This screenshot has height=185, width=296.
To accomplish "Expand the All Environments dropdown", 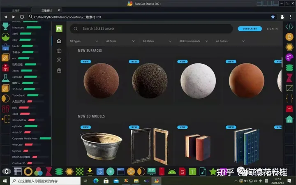I will [194, 41].
